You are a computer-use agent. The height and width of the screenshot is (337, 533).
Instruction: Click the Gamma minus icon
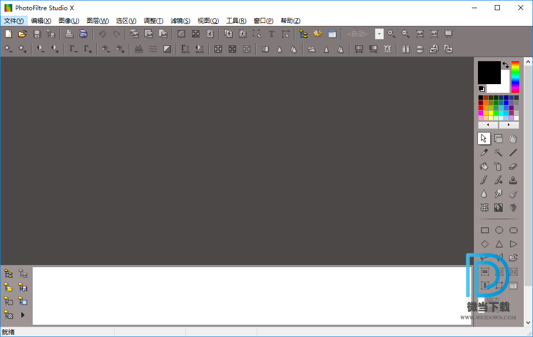click(73, 49)
